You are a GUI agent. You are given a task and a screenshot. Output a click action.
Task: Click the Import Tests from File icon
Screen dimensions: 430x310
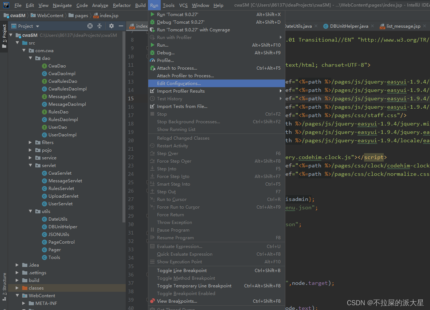click(x=152, y=106)
